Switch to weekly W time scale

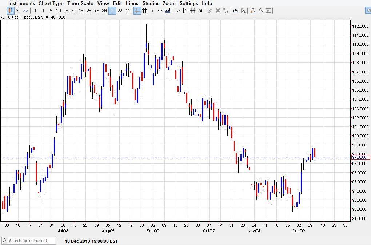tap(120, 11)
